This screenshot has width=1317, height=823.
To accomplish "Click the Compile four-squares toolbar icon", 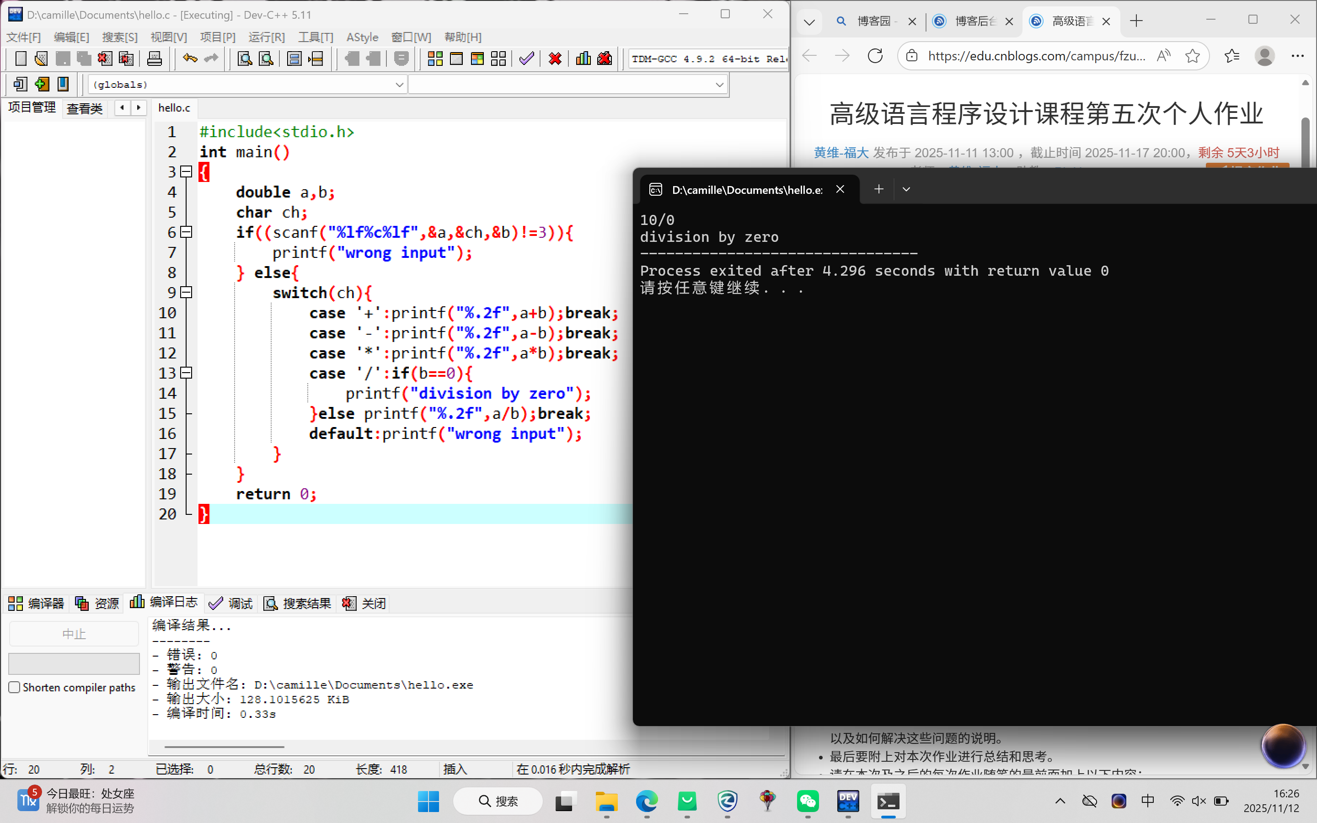I will 435,58.
